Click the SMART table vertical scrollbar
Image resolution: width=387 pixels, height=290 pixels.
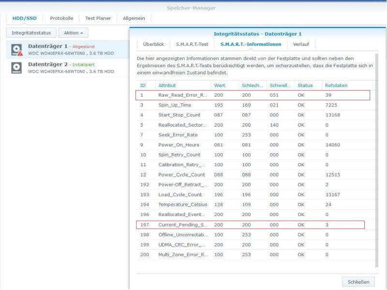pos(377,160)
